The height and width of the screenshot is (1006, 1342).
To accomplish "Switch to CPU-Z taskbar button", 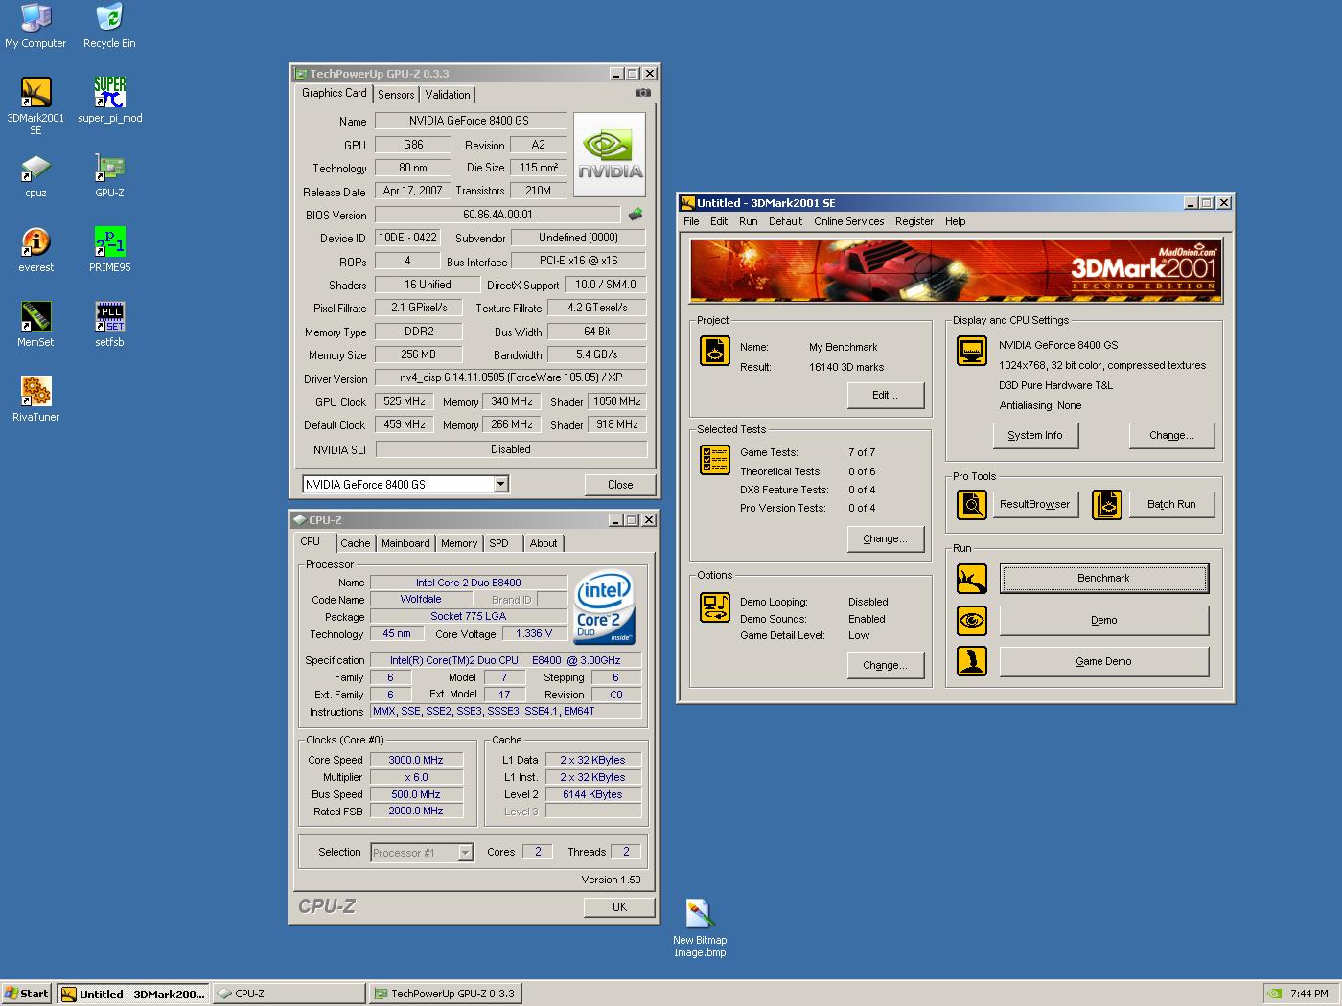I will coord(288,994).
